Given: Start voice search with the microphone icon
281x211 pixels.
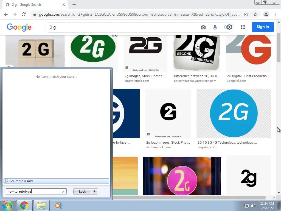Looking at the screenshot, I should [x=215, y=27].
